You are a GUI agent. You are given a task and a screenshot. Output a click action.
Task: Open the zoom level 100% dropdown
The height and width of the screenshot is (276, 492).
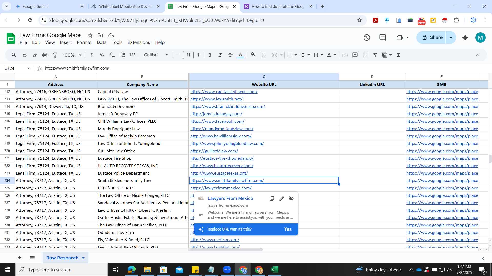click(72, 55)
